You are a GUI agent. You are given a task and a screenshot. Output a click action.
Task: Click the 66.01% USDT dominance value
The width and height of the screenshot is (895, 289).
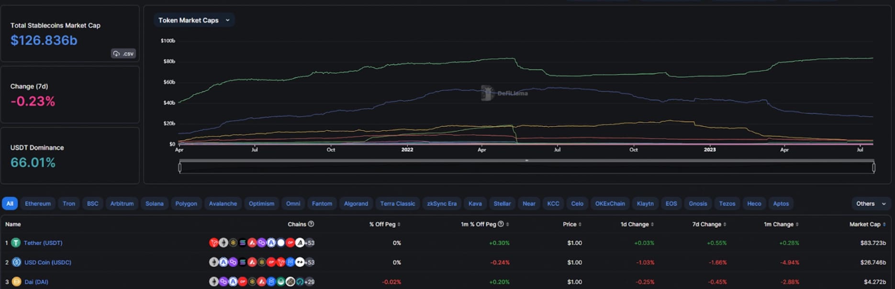[x=33, y=163]
